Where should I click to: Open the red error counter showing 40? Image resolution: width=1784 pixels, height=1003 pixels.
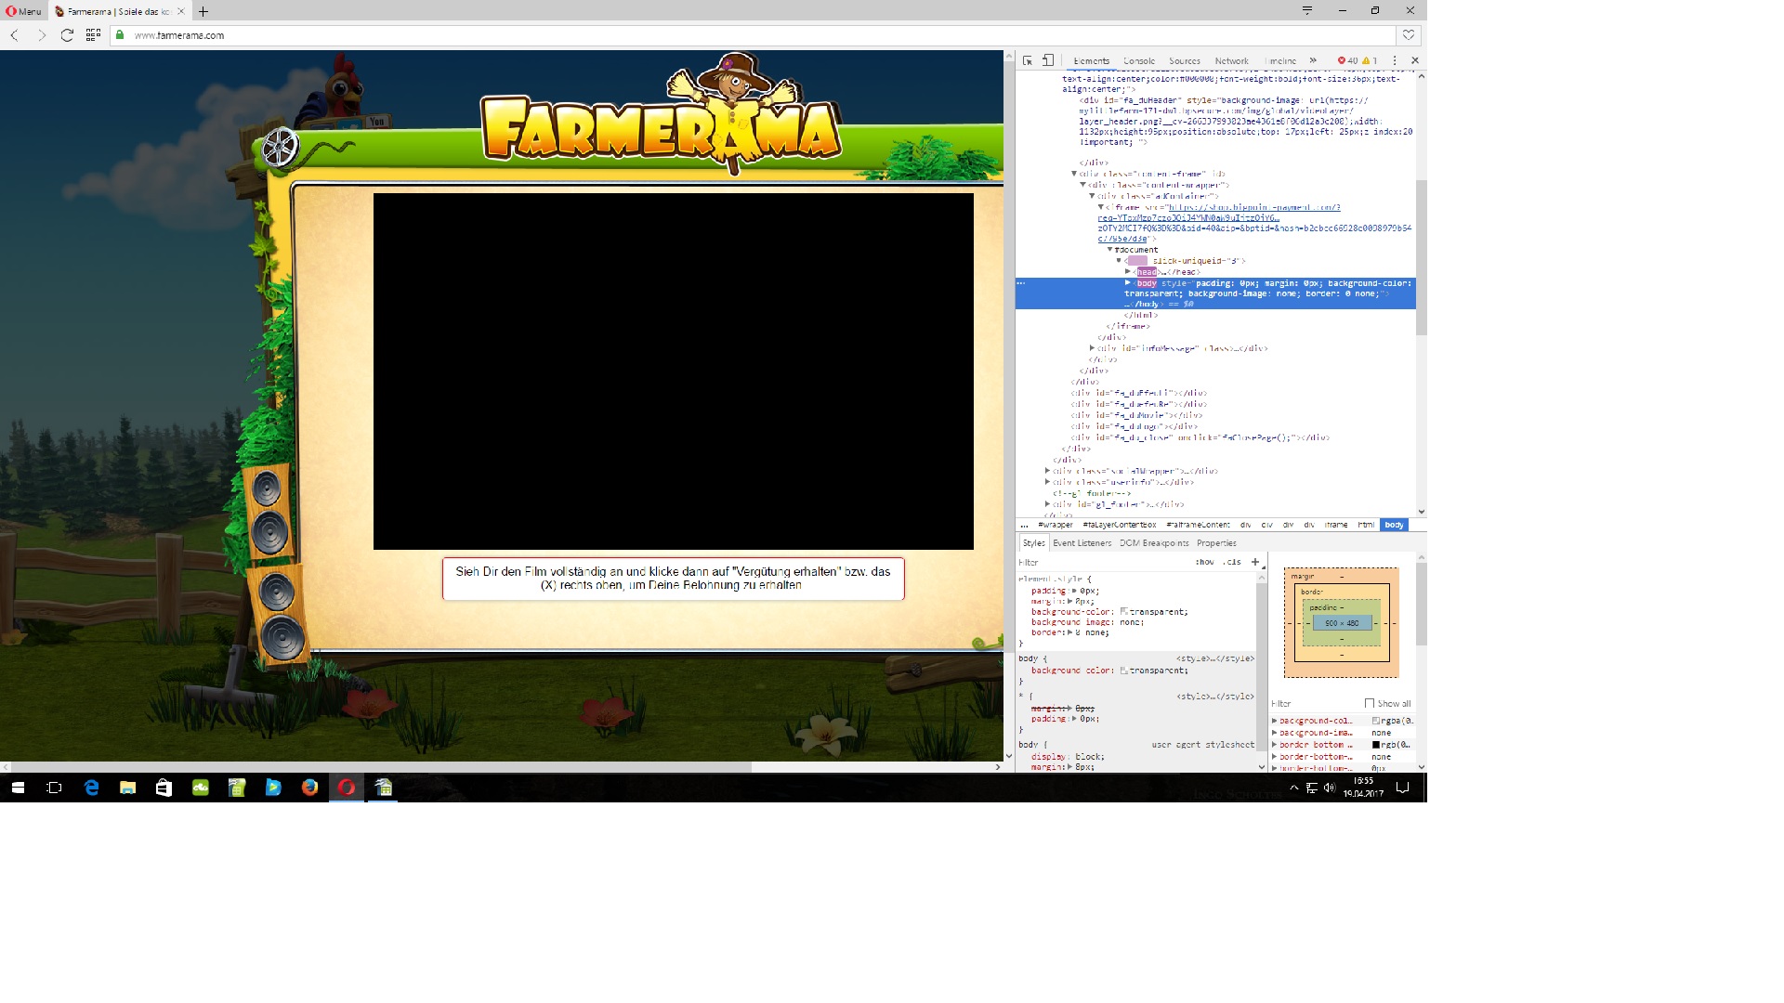pos(1347,60)
